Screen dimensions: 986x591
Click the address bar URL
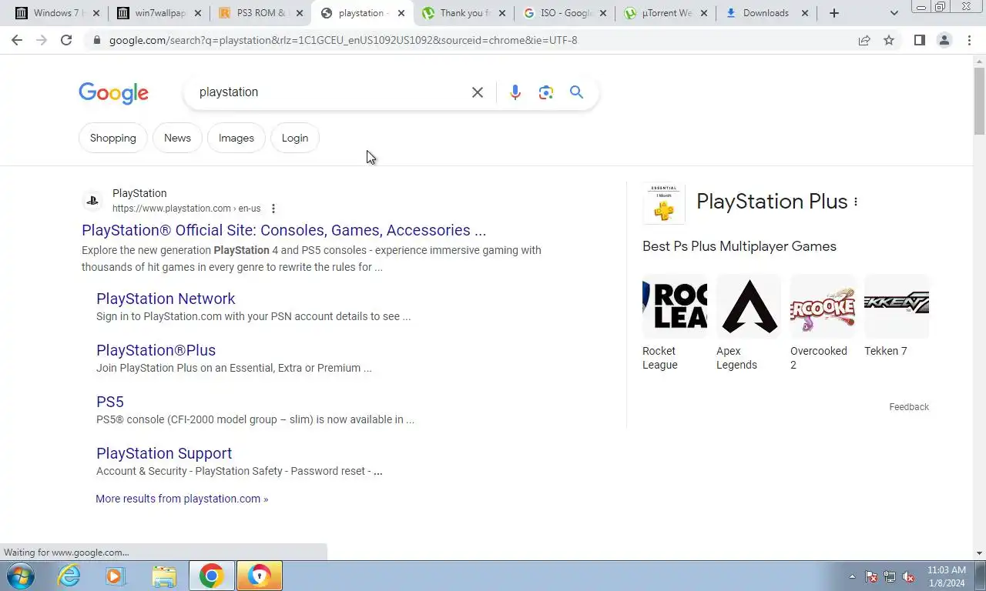coord(343,40)
